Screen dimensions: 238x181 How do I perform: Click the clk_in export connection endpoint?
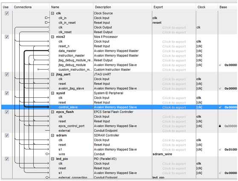(46, 18)
